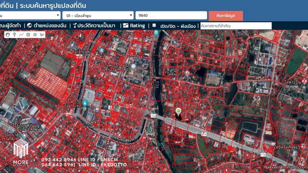
Task: Select the rectangle drawing tool
Action: (28, 35)
